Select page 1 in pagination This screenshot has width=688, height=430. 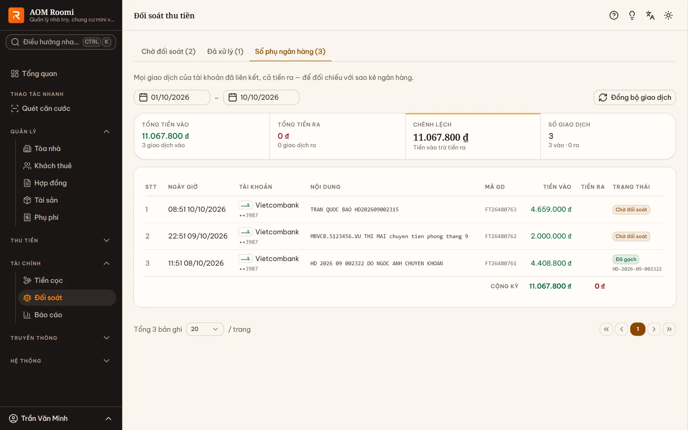pyautogui.click(x=638, y=329)
